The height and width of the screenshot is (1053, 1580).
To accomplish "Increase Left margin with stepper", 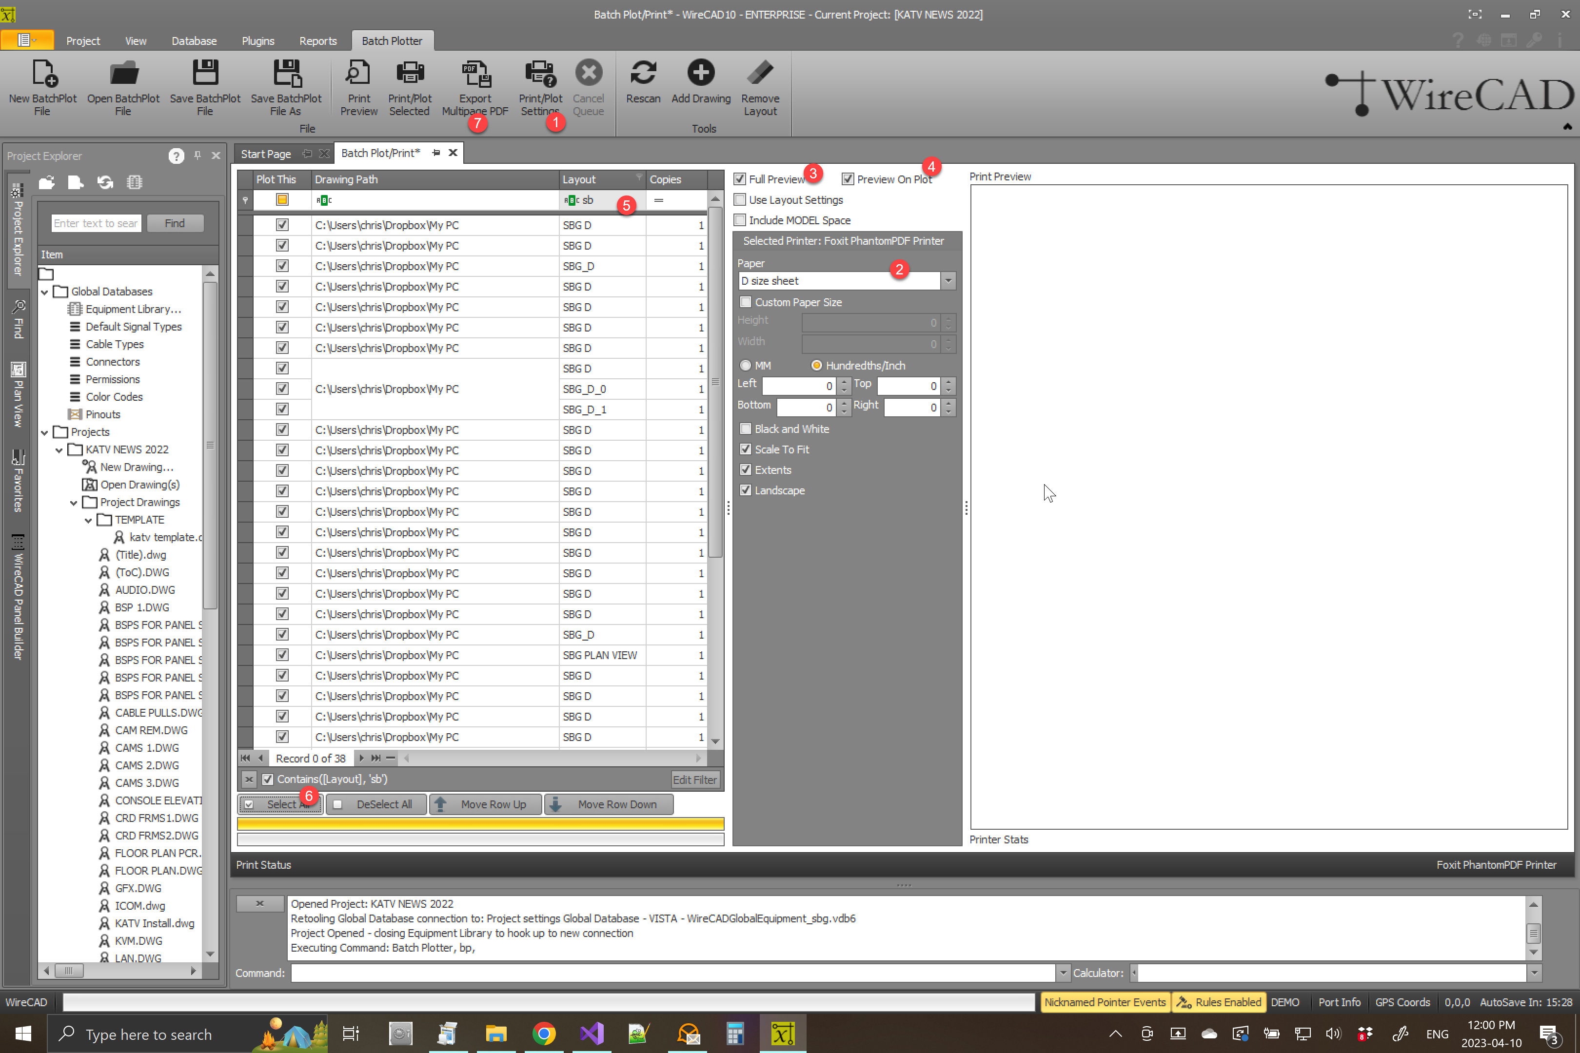I will 845,381.
